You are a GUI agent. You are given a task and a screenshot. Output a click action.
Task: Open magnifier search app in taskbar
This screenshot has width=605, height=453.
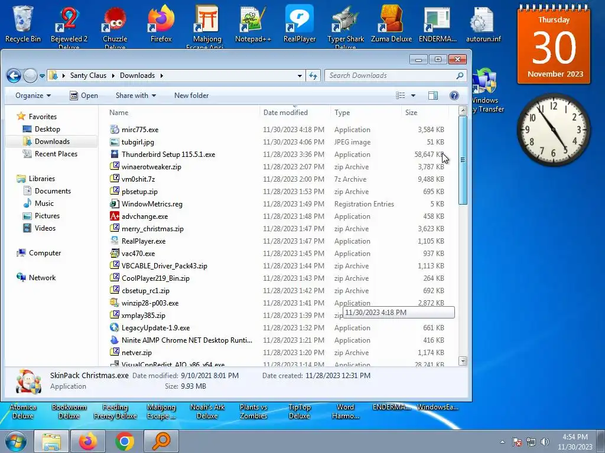[x=161, y=441]
